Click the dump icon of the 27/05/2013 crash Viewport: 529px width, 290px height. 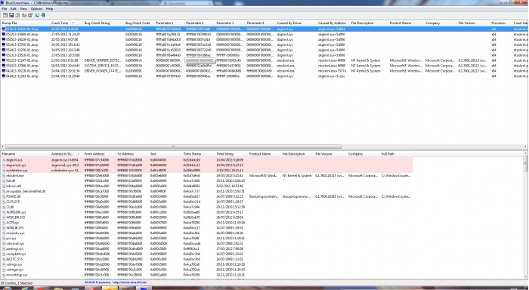4,34
